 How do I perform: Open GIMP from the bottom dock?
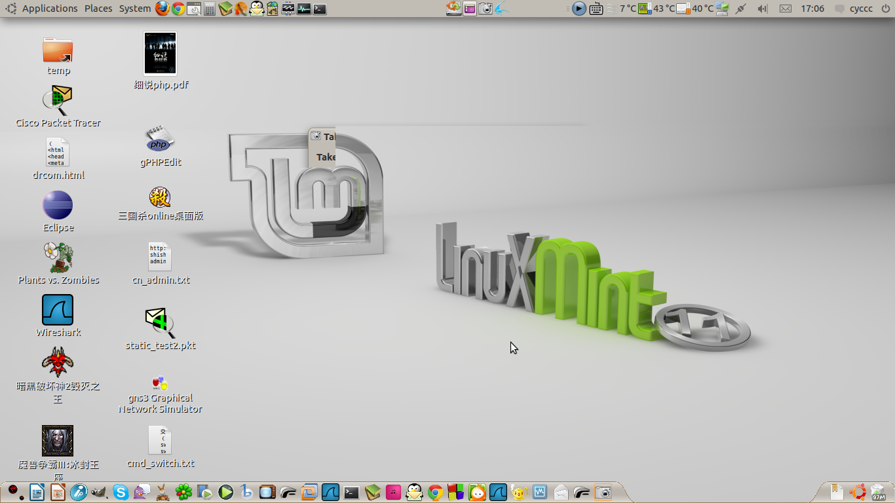99,492
